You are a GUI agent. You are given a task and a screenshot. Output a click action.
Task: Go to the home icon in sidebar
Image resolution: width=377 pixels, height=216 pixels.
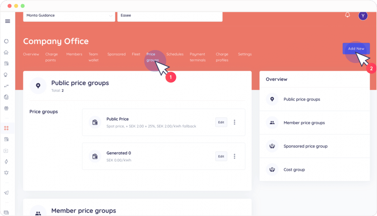point(6,52)
